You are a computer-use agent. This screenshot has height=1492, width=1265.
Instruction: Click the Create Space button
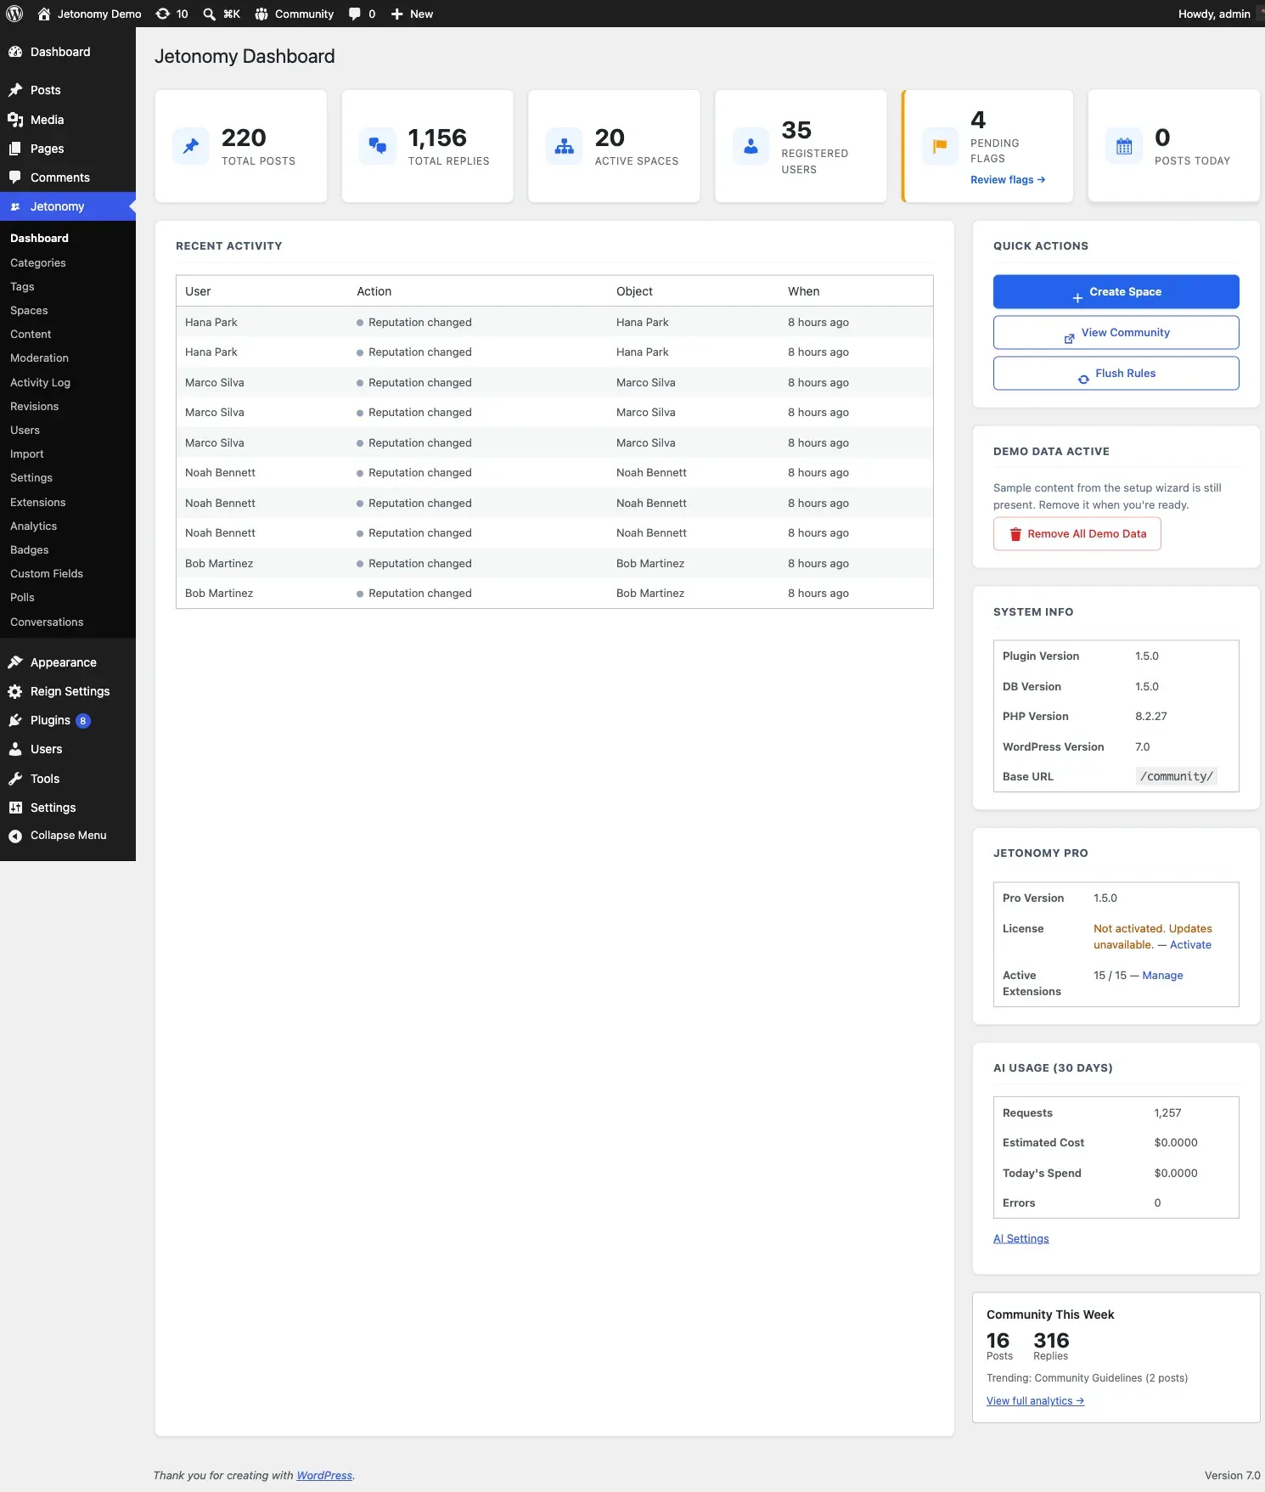click(1116, 291)
